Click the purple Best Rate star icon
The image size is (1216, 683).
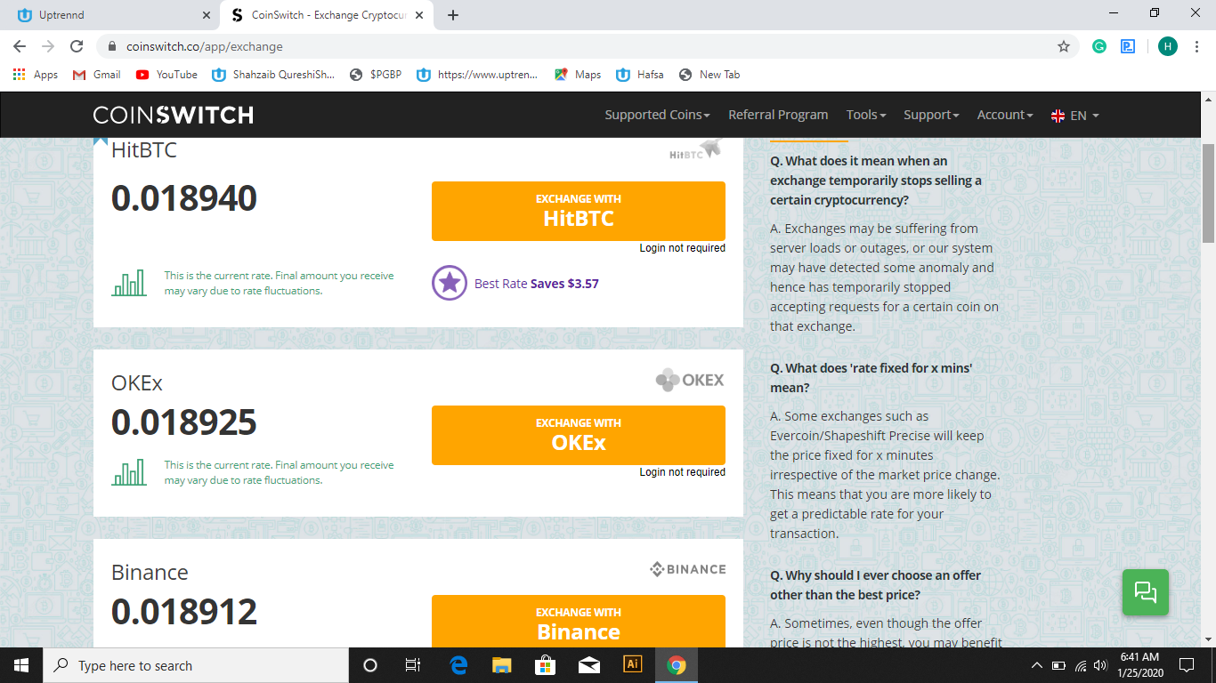click(x=450, y=283)
